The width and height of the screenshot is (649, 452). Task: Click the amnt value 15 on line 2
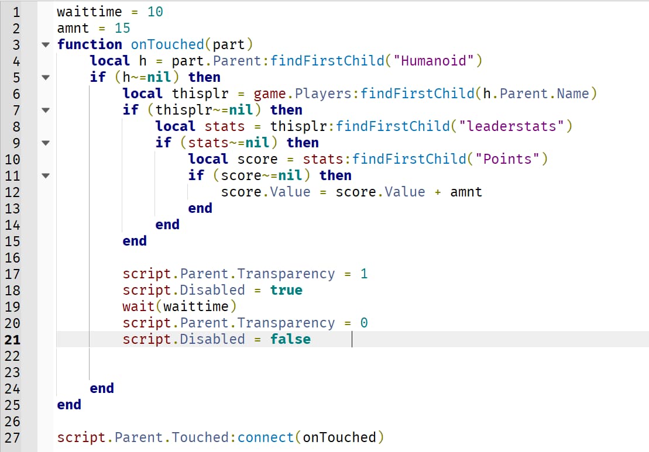coord(122,28)
